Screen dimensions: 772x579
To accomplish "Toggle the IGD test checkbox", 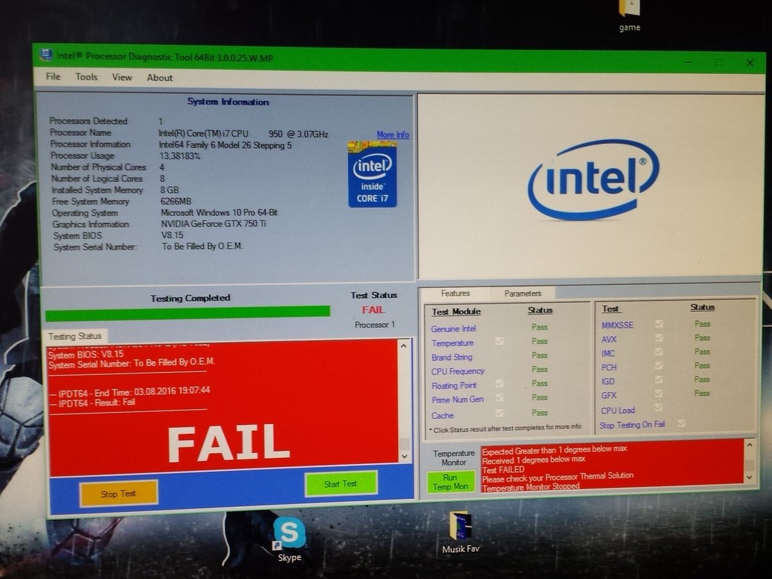I will (658, 380).
